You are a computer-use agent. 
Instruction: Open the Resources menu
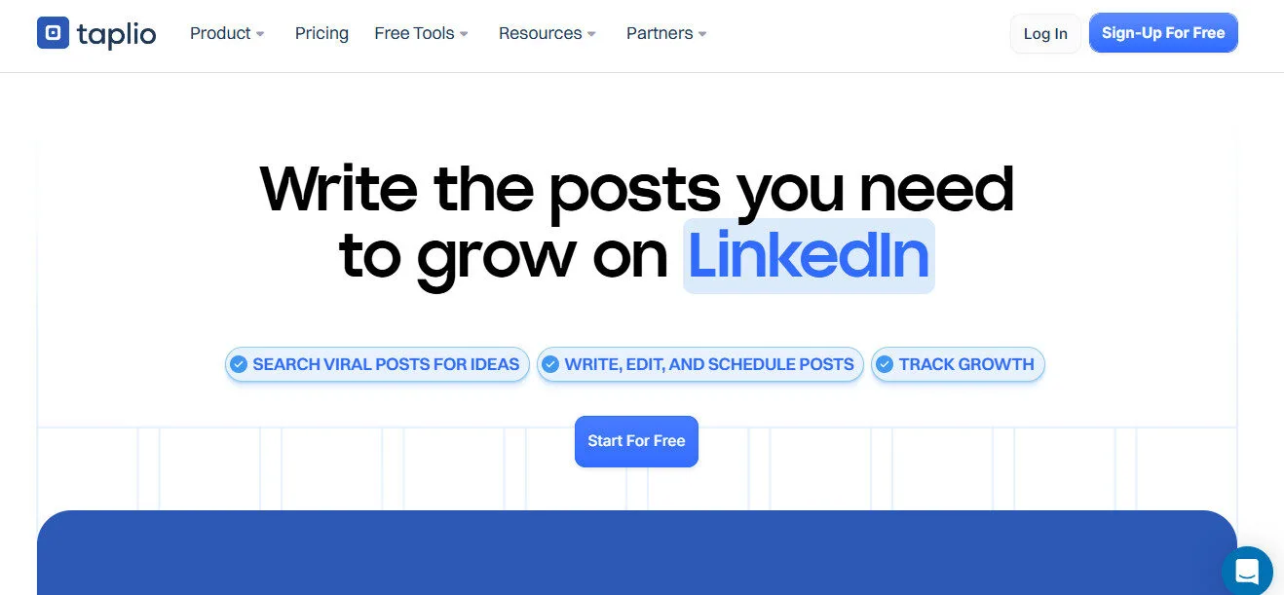540,33
